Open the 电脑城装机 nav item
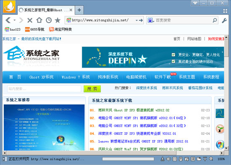The width and height of the screenshot is (231, 165). coord(136,77)
